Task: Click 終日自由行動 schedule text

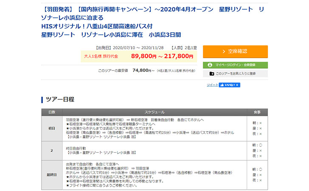Action: pyautogui.click(x=76, y=148)
